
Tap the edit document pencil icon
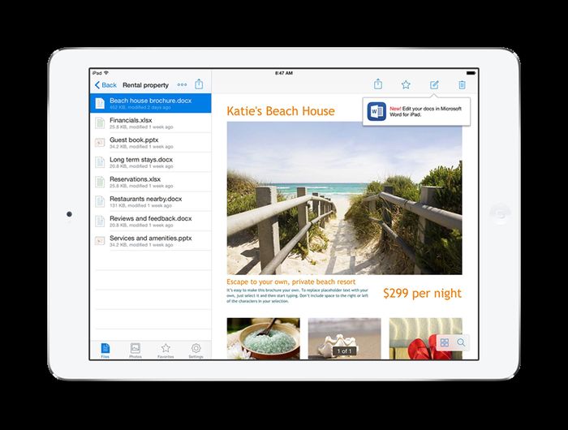(x=434, y=84)
